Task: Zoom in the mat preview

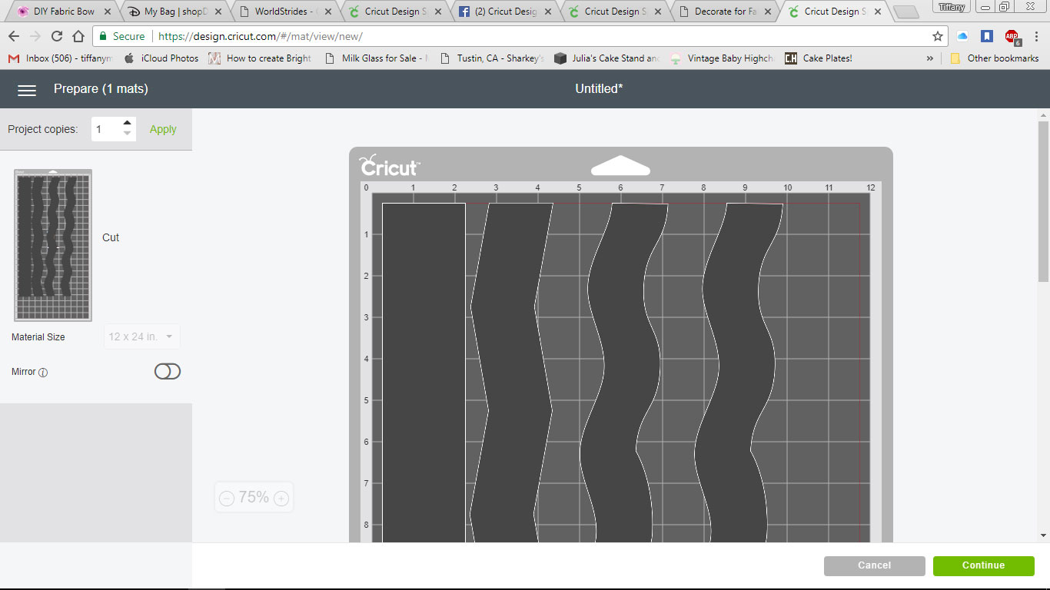Action: tap(281, 499)
